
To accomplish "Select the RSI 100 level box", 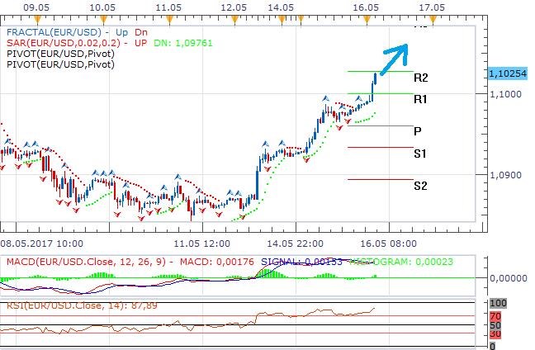I will tap(498, 304).
